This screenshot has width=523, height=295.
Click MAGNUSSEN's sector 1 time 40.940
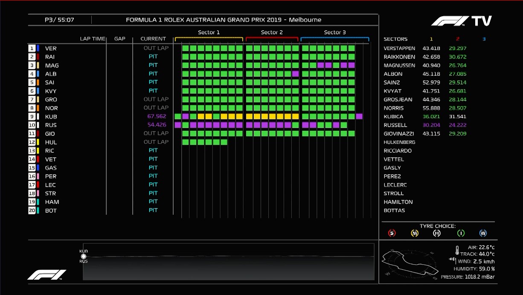(x=431, y=66)
